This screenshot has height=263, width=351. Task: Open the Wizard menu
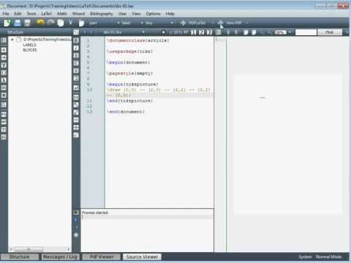78,14
